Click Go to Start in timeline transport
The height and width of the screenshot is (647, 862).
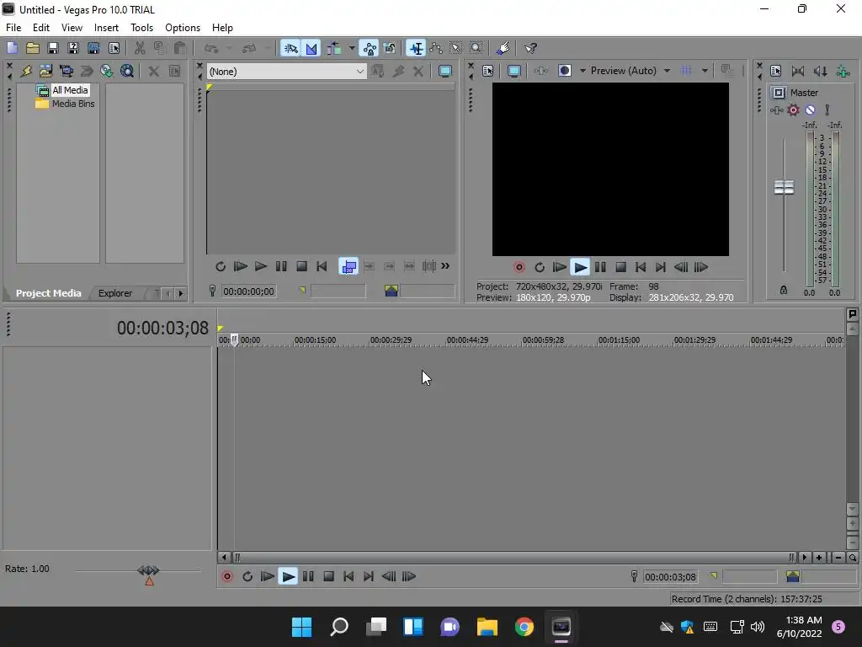coord(349,576)
